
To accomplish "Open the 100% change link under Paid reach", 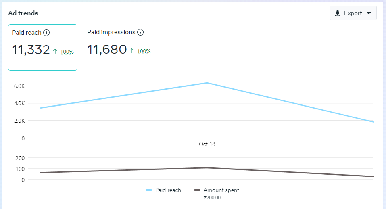I will click(67, 52).
